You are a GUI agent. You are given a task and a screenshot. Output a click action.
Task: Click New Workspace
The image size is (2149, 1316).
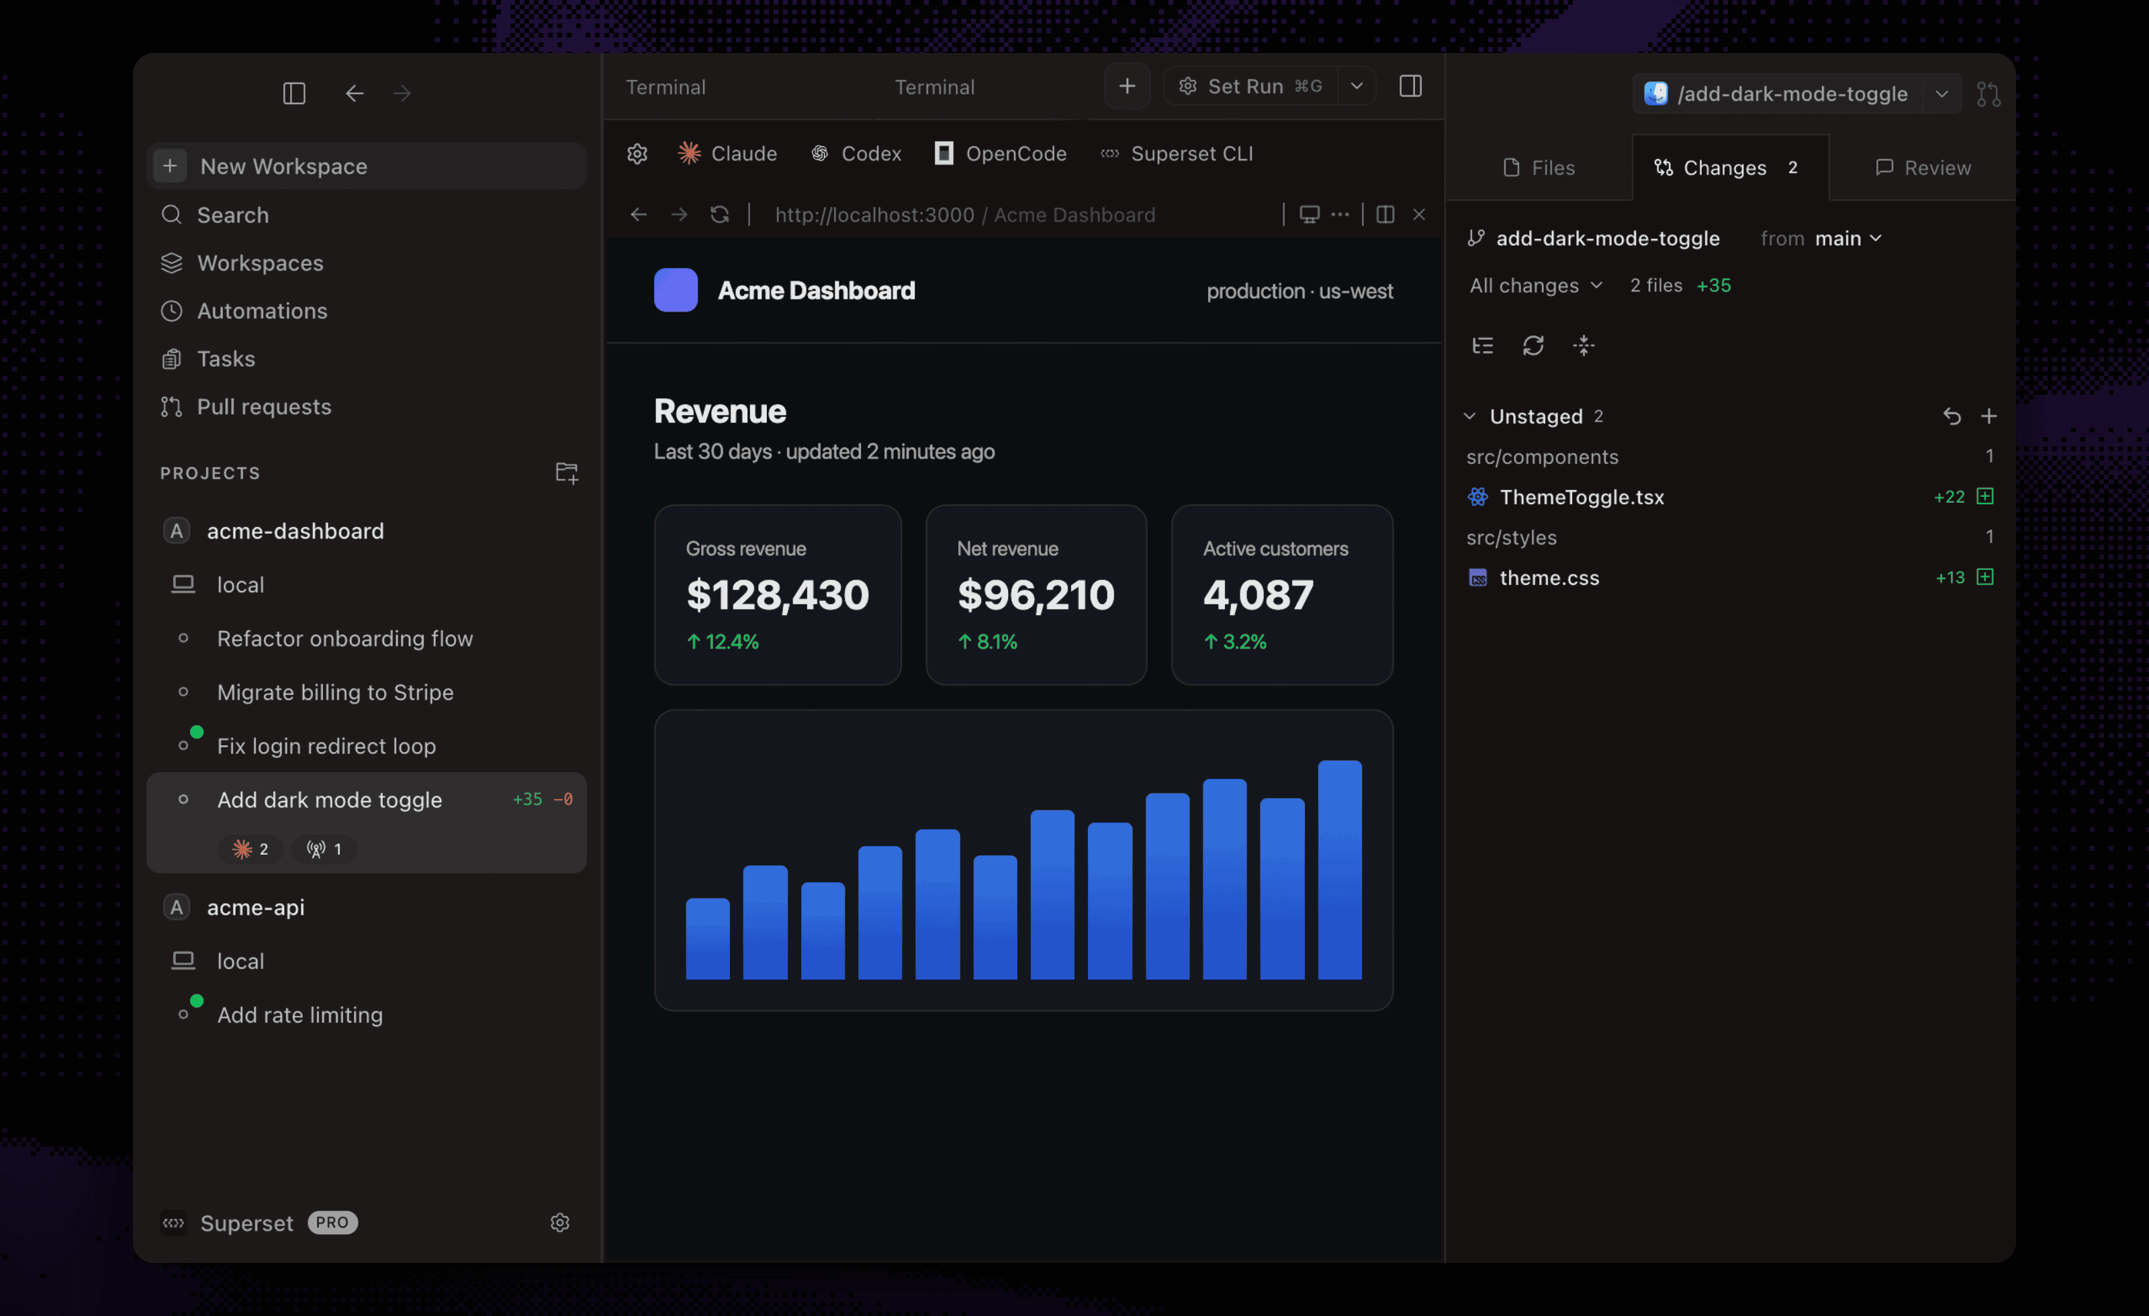click(366, 166)
